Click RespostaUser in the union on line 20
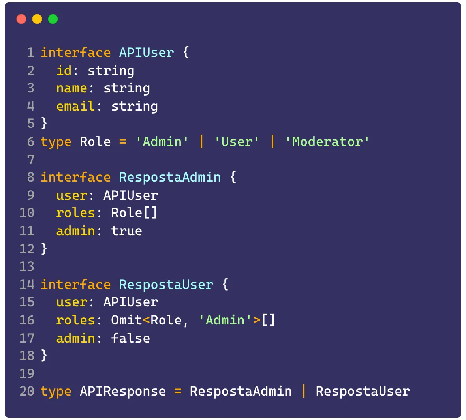 363,392
